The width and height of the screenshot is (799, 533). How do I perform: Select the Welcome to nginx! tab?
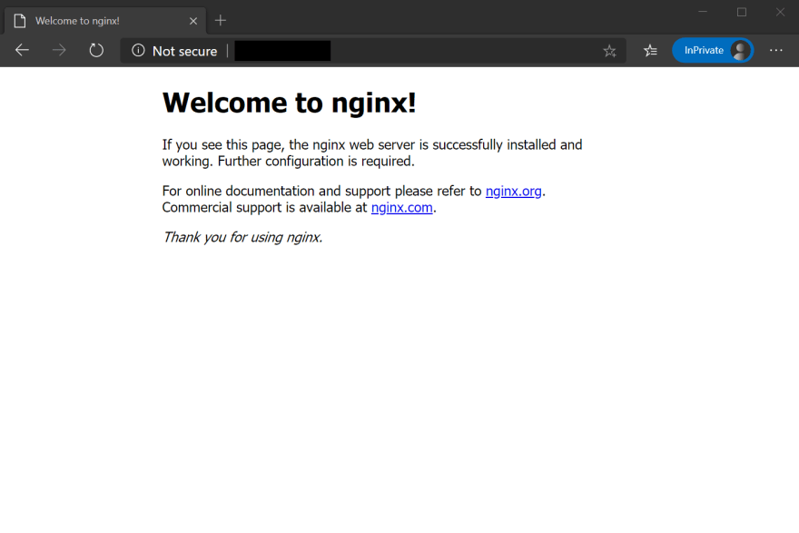[x=105, y=21]
